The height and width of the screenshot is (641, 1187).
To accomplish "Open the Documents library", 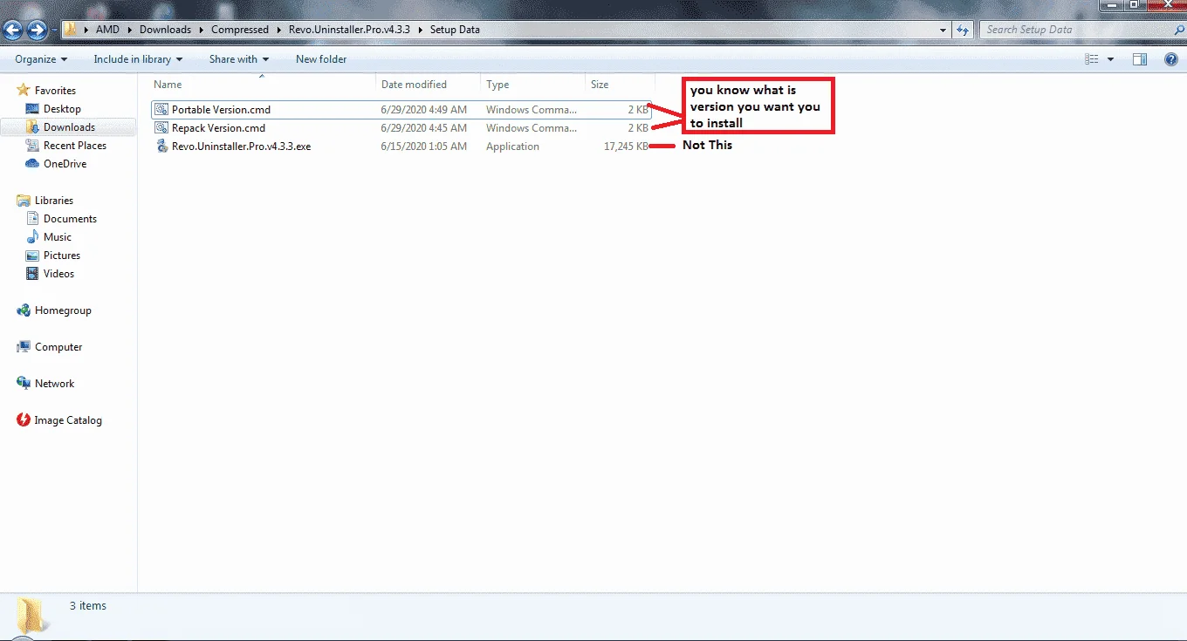I will [70, 219].
